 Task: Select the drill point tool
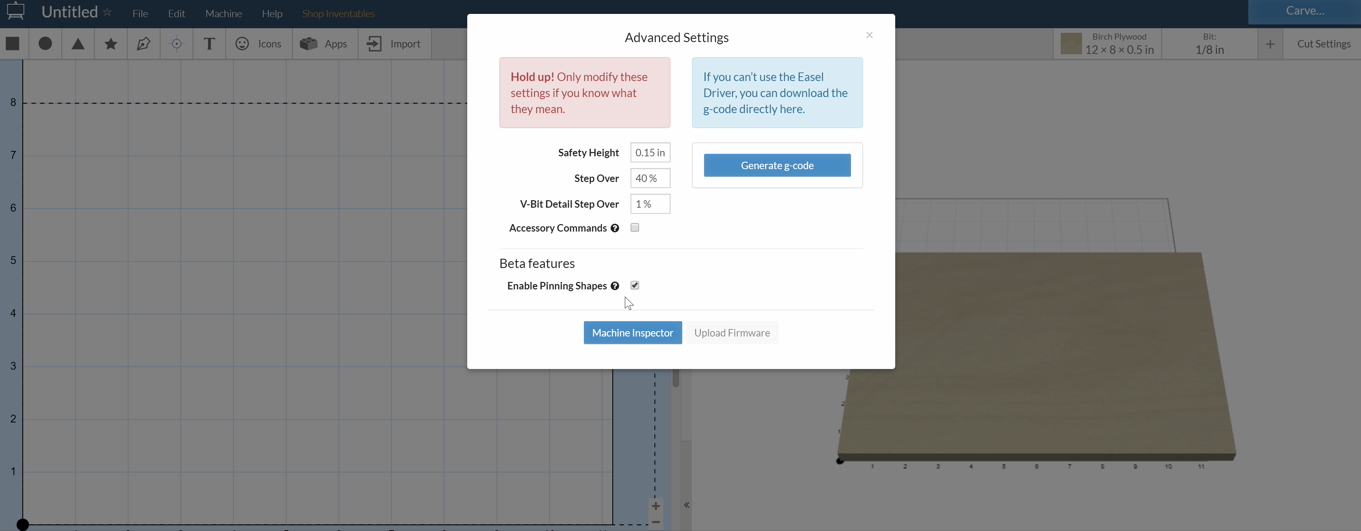point(177,44)
